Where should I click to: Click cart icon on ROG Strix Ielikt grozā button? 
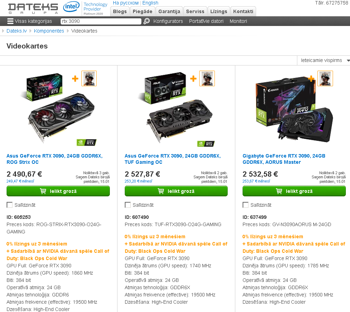[43, 191]
